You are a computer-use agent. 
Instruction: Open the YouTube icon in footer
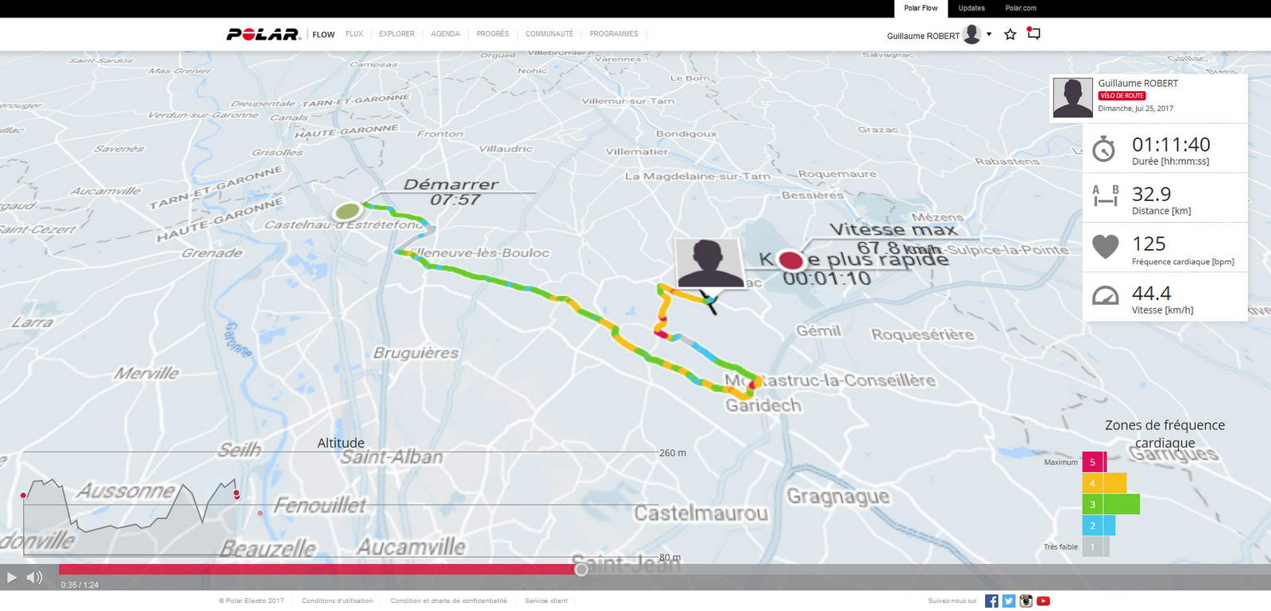pyautogui.click(x=1044, y=601)
